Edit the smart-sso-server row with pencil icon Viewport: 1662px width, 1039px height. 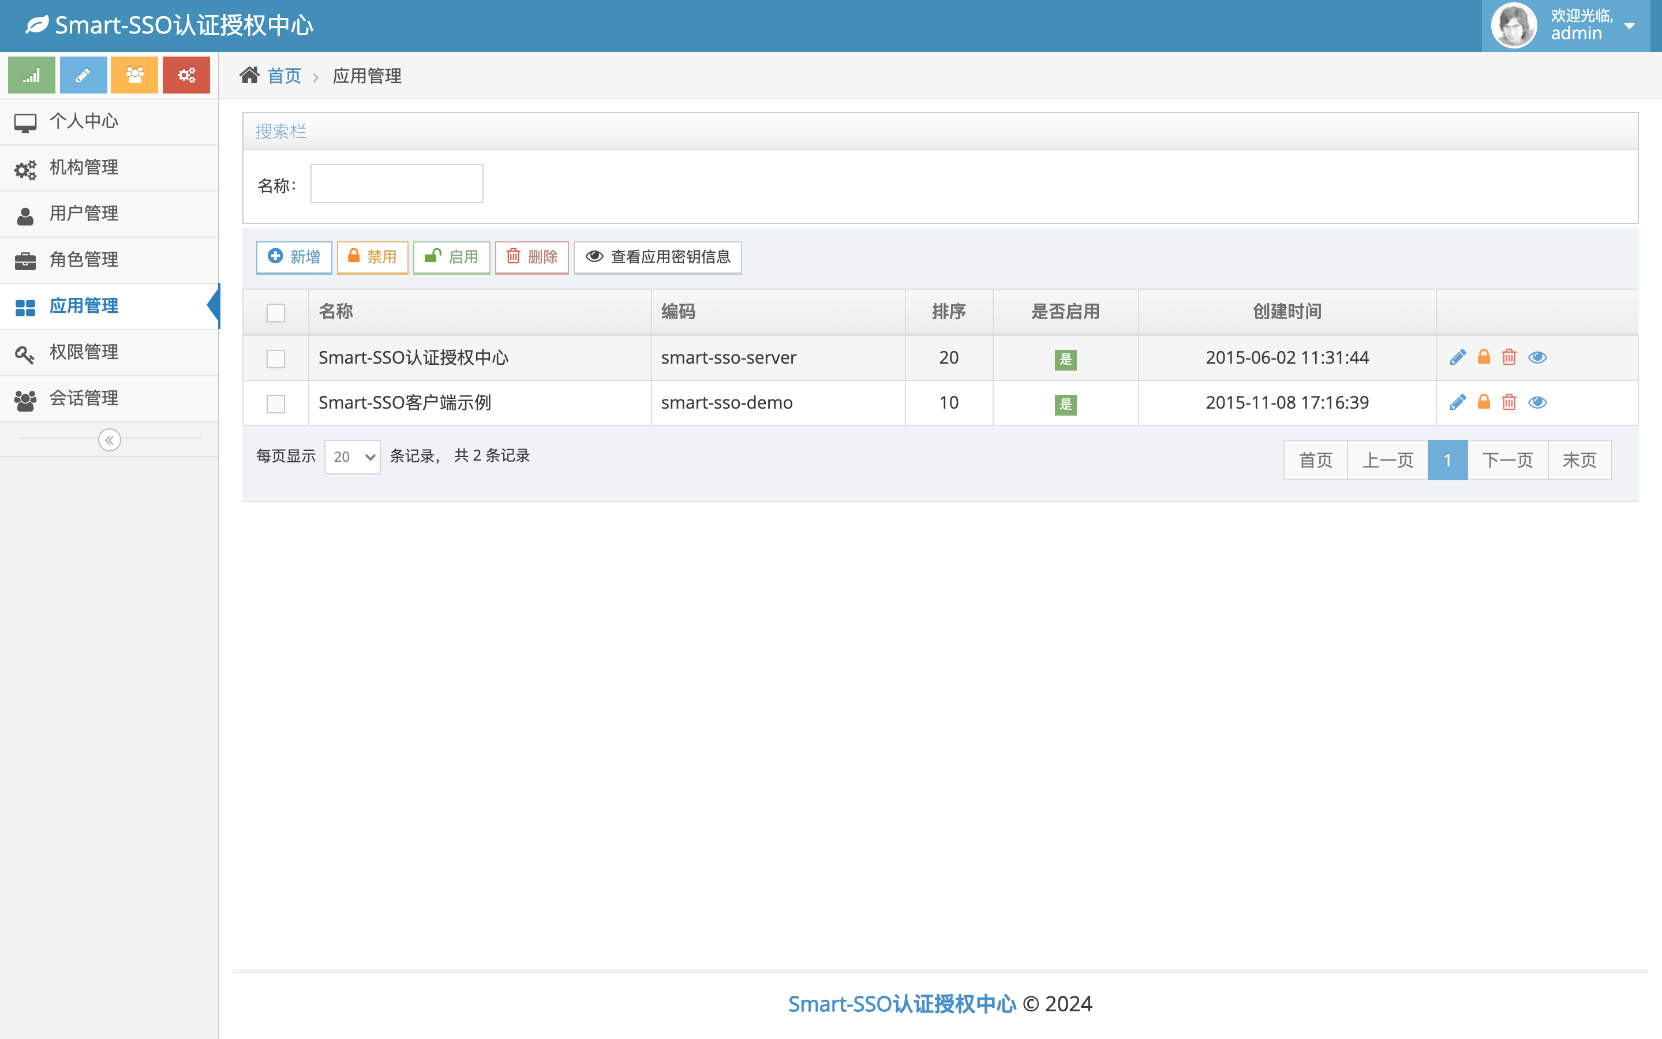coord(1457,357)
